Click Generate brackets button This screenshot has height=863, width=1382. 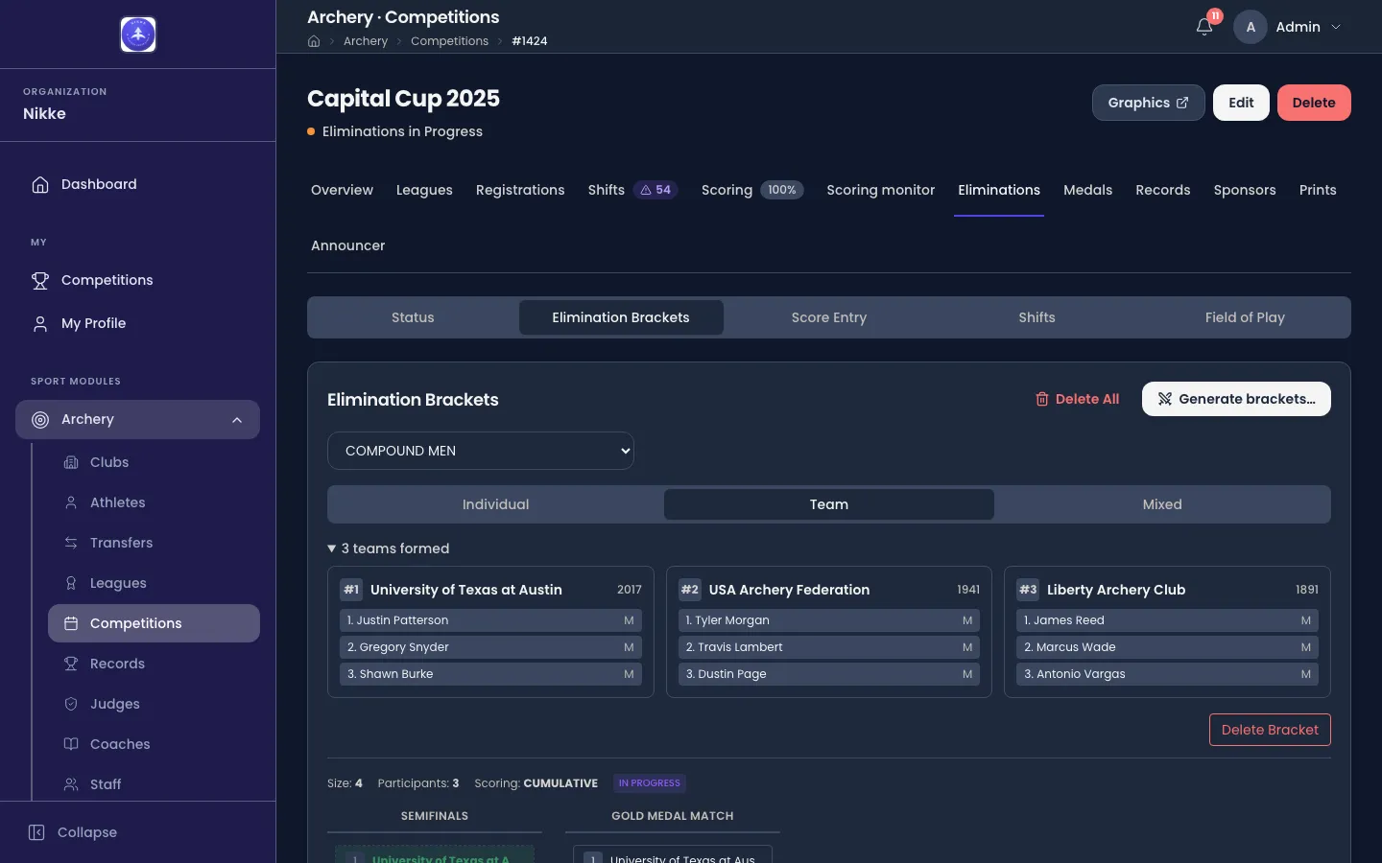click(x=1236, y=399)
